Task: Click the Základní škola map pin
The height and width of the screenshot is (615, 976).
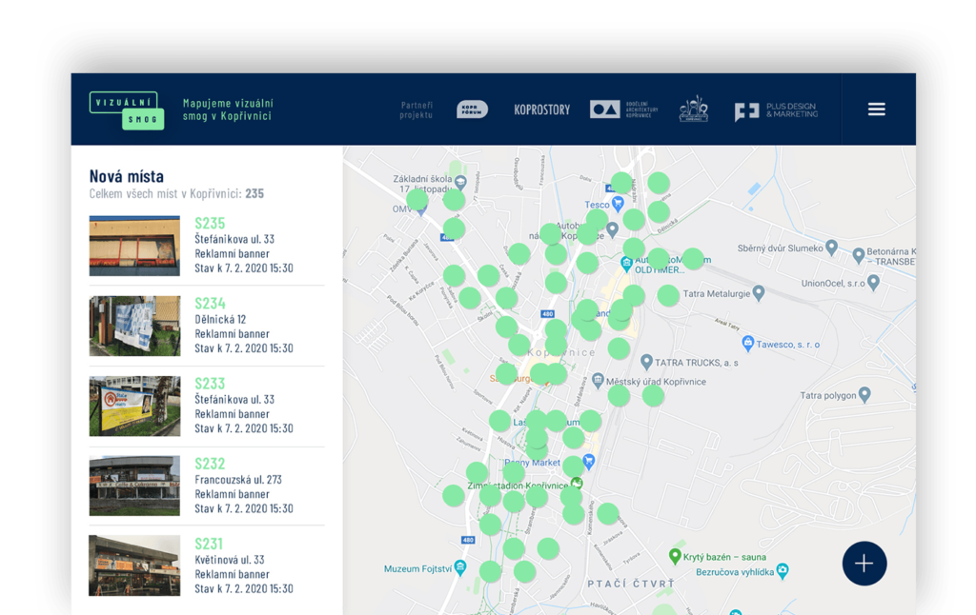Action: click(460, 182)
